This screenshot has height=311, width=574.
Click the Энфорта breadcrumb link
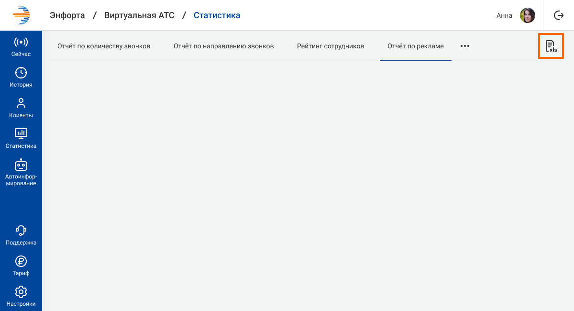[67, 15]
